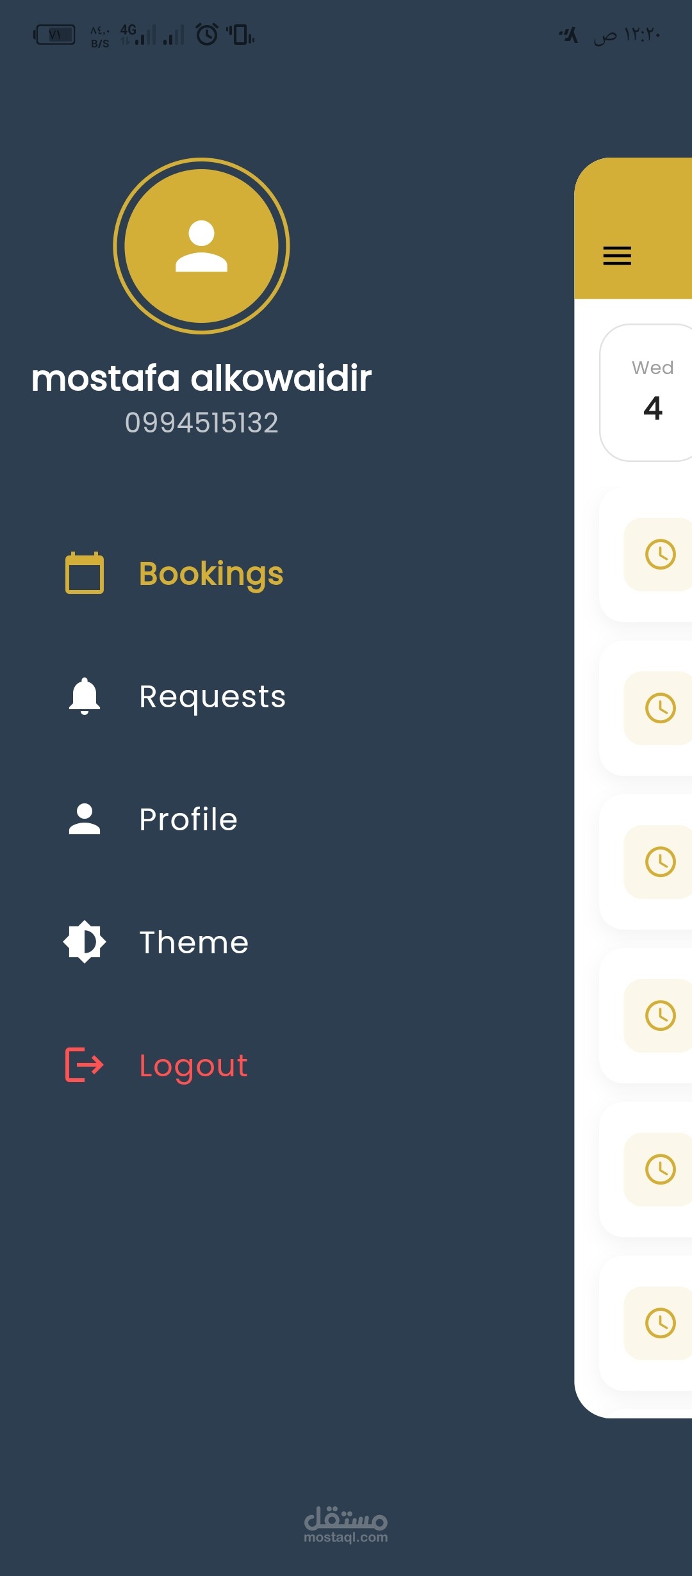
Task: Tap the hamburger menu icon
Action: 617,255
